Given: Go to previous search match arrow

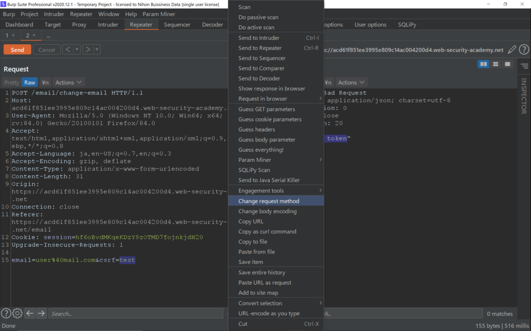Looking at the screenshot, I should pyautogui.click(x=30, y=313).
